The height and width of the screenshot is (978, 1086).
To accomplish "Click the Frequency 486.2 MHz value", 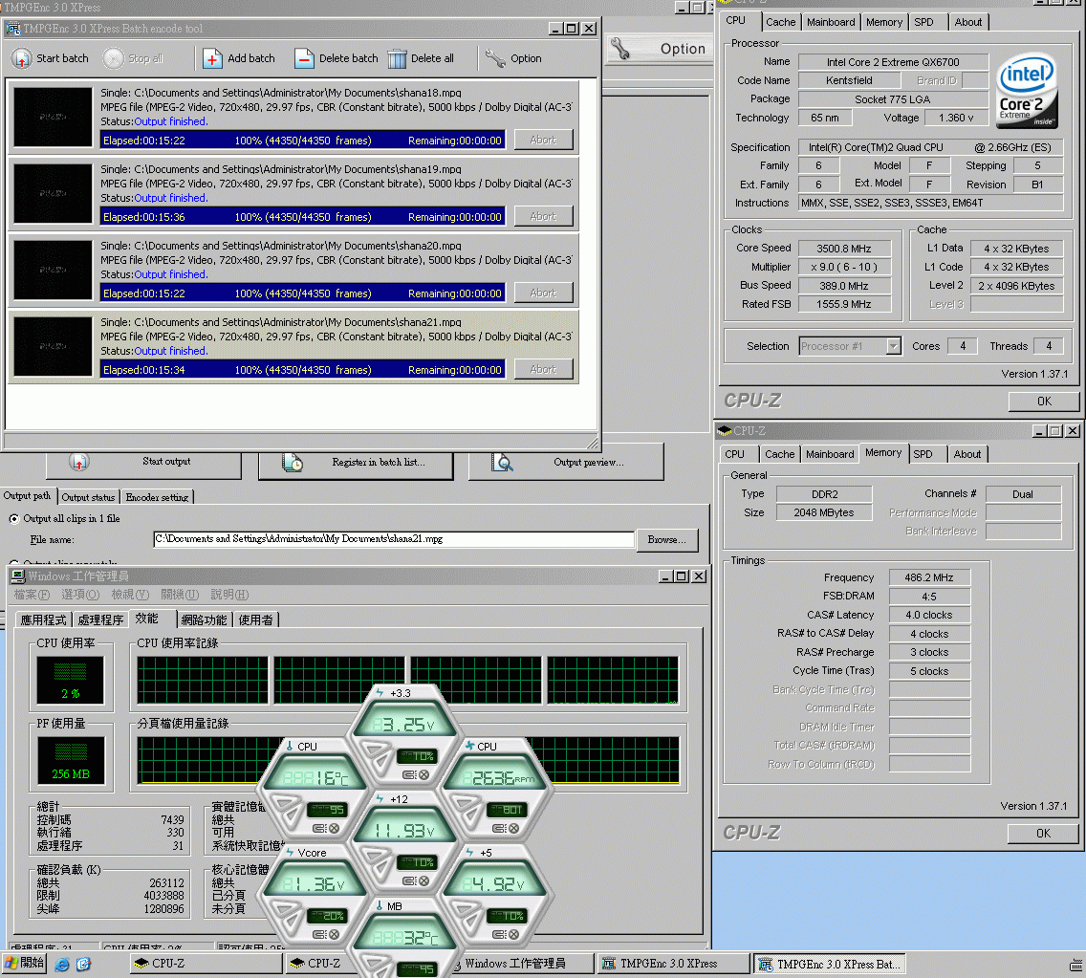I will tap(929, 577).
